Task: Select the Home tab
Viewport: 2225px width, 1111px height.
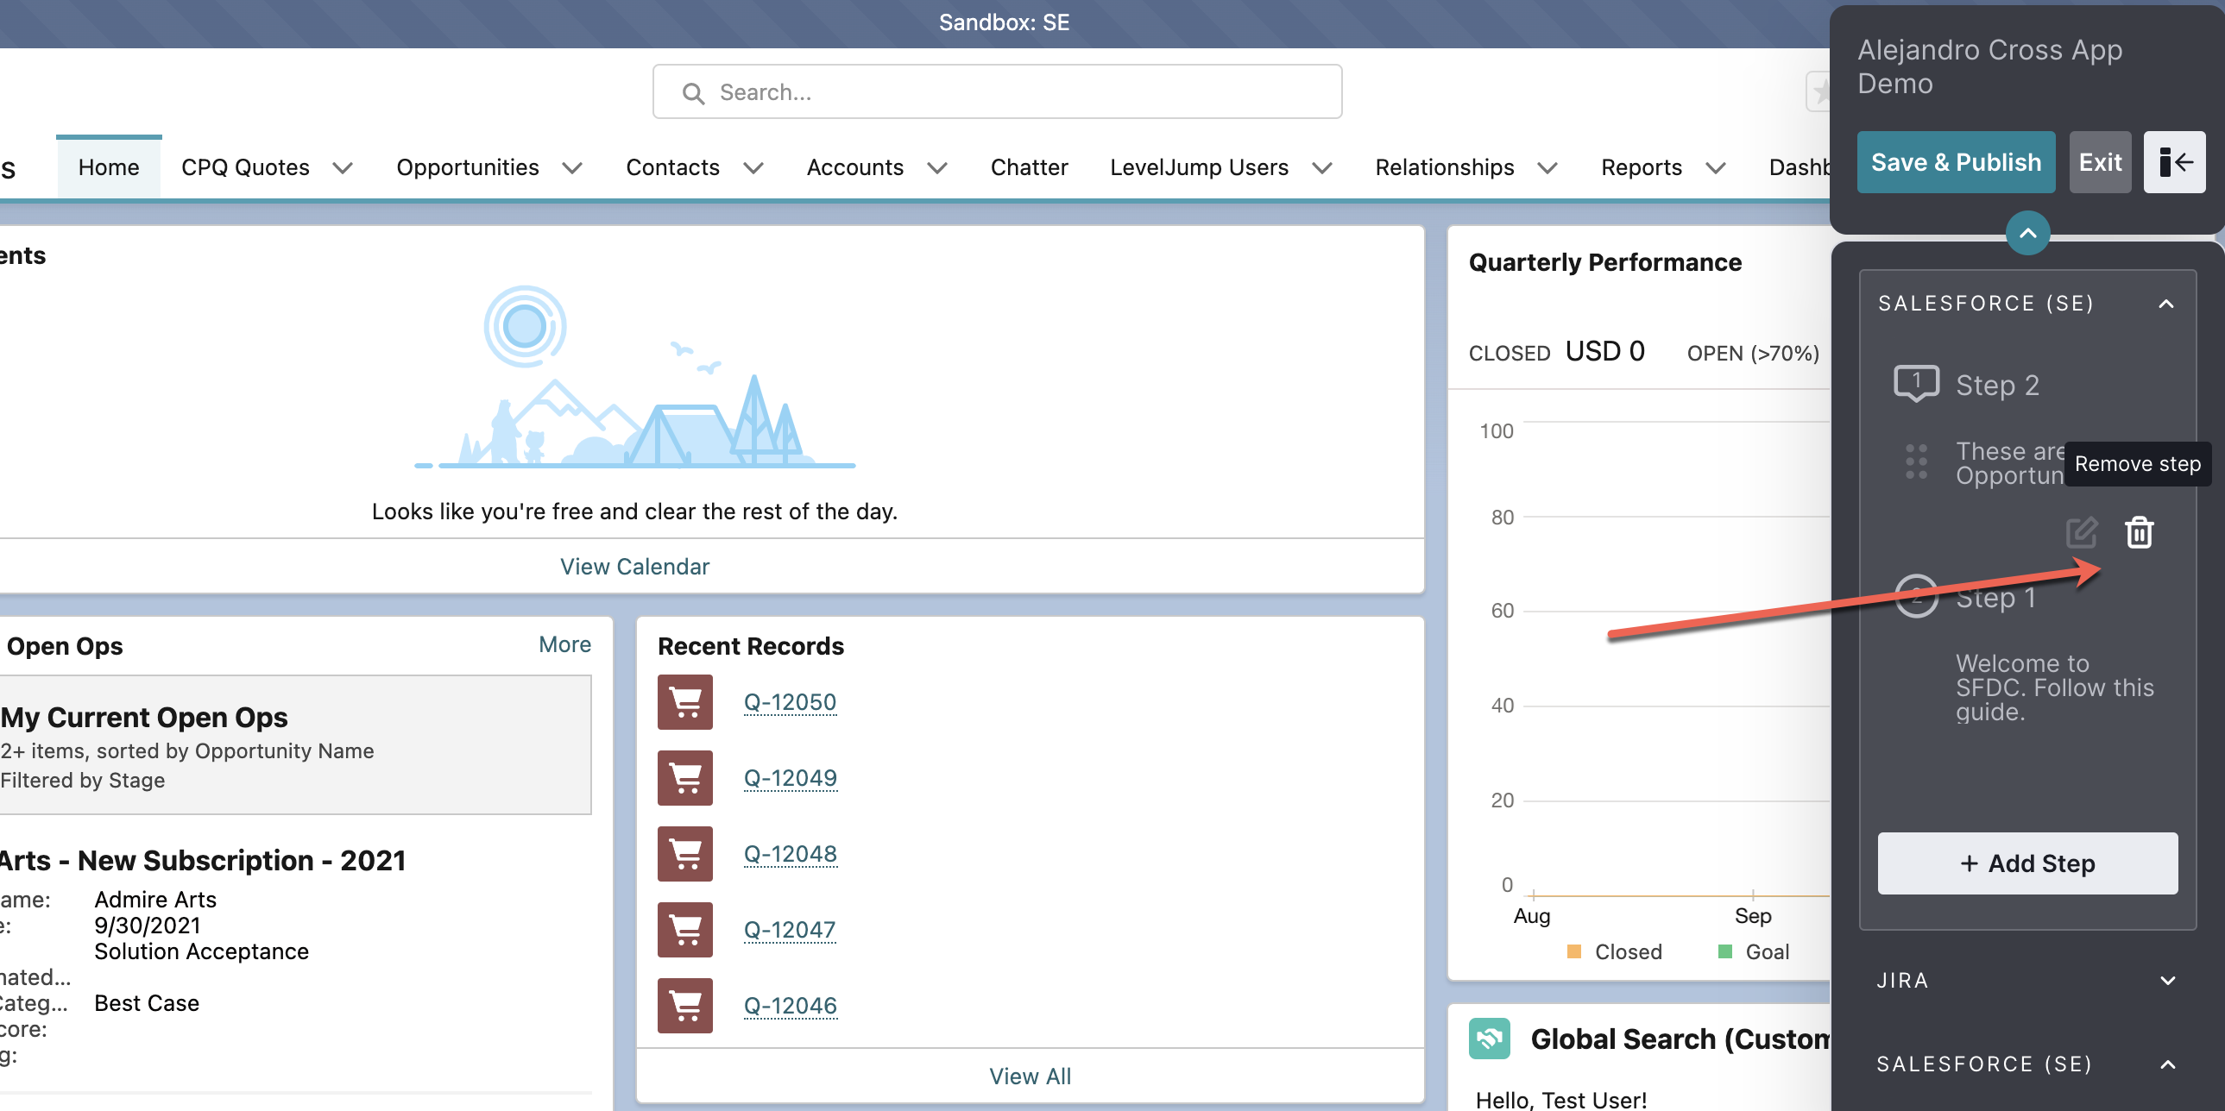Action: [109, 167]
